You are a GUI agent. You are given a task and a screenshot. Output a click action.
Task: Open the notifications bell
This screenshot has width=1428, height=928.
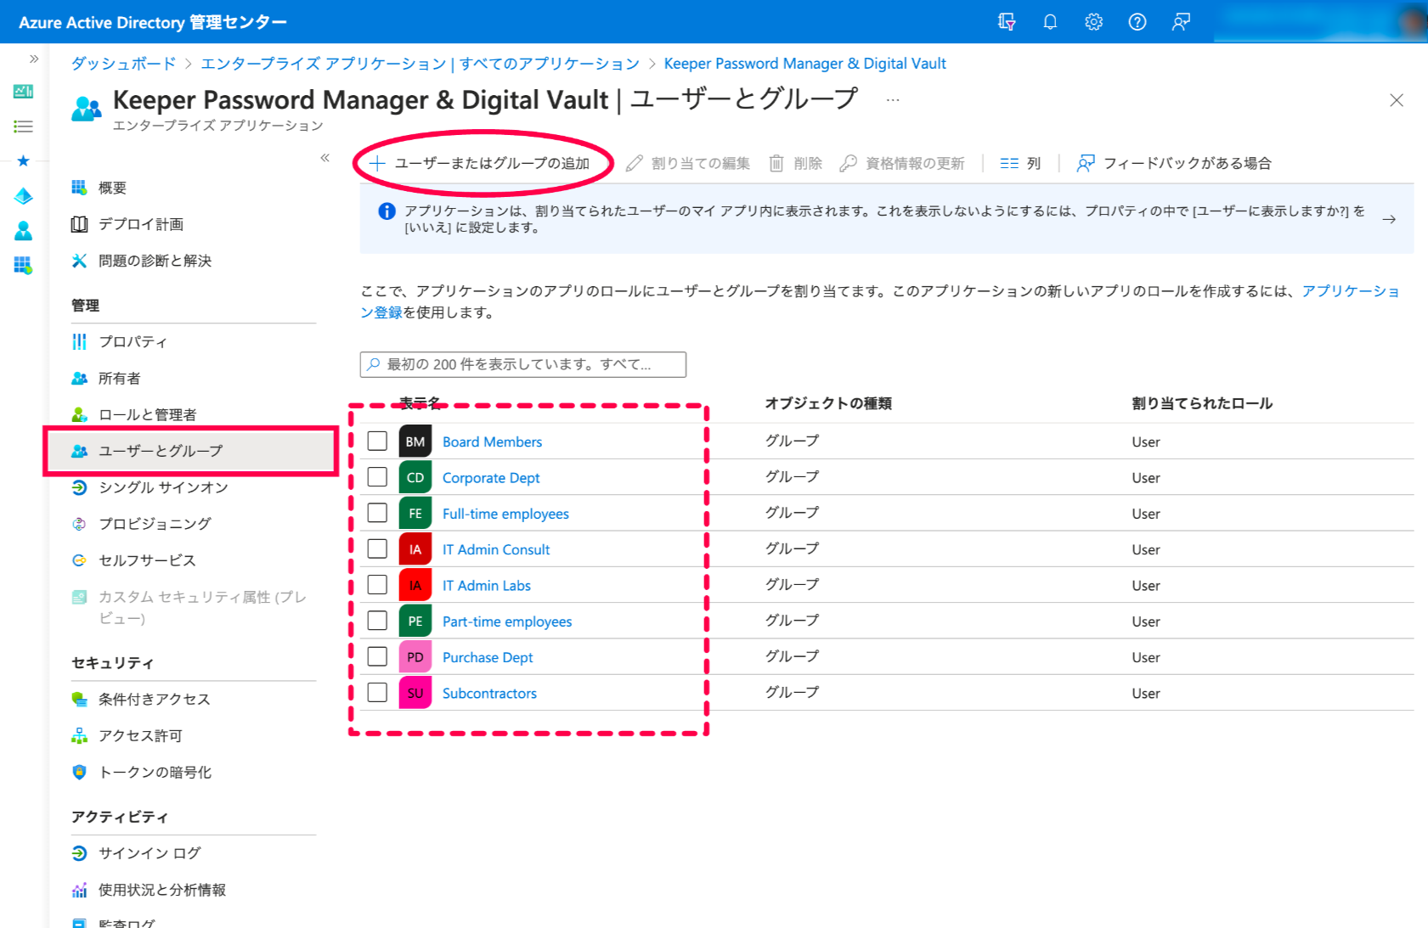[x=1050, y=22]
